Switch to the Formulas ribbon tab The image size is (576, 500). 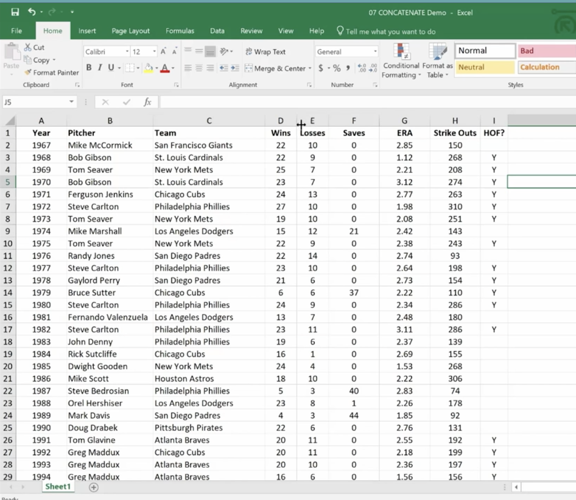[x=180, y=31]
